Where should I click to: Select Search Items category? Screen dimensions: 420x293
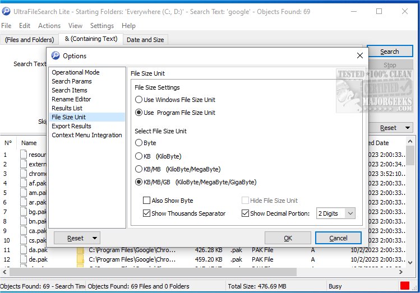pos(87,90)
